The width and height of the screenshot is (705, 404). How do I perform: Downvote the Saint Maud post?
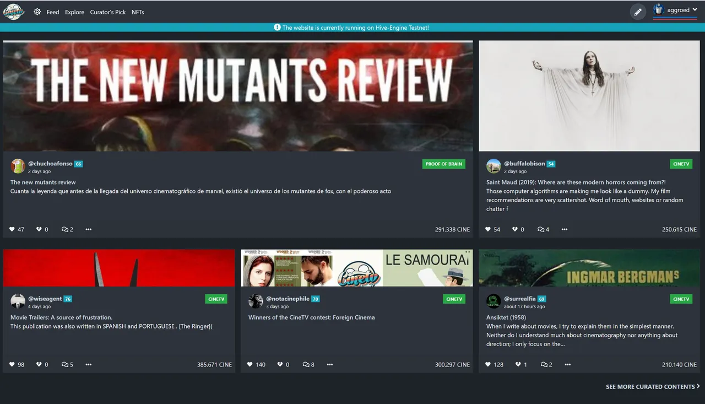click(515, 229)
